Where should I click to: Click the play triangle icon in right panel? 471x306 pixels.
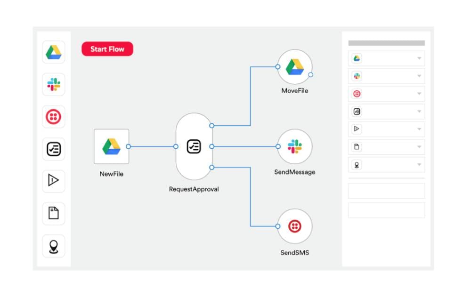tap(357, 129)
